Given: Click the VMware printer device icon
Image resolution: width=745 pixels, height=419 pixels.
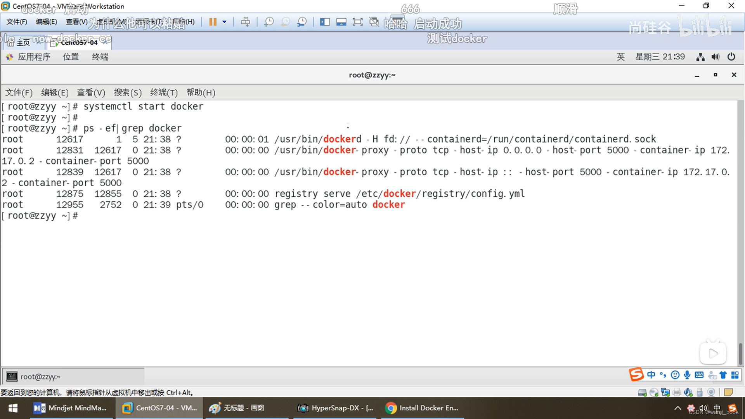Looking at the screenshot, I should pyautogui.click(x=677, y=393).
